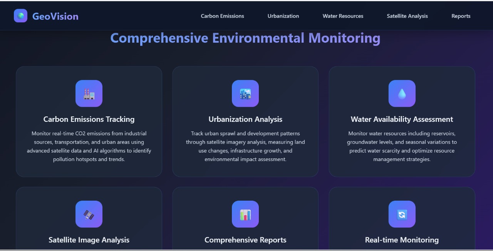Screen dimensions: 493x251
Task: Open Reports from the navigation bar
Action: [x=461, y=16]
